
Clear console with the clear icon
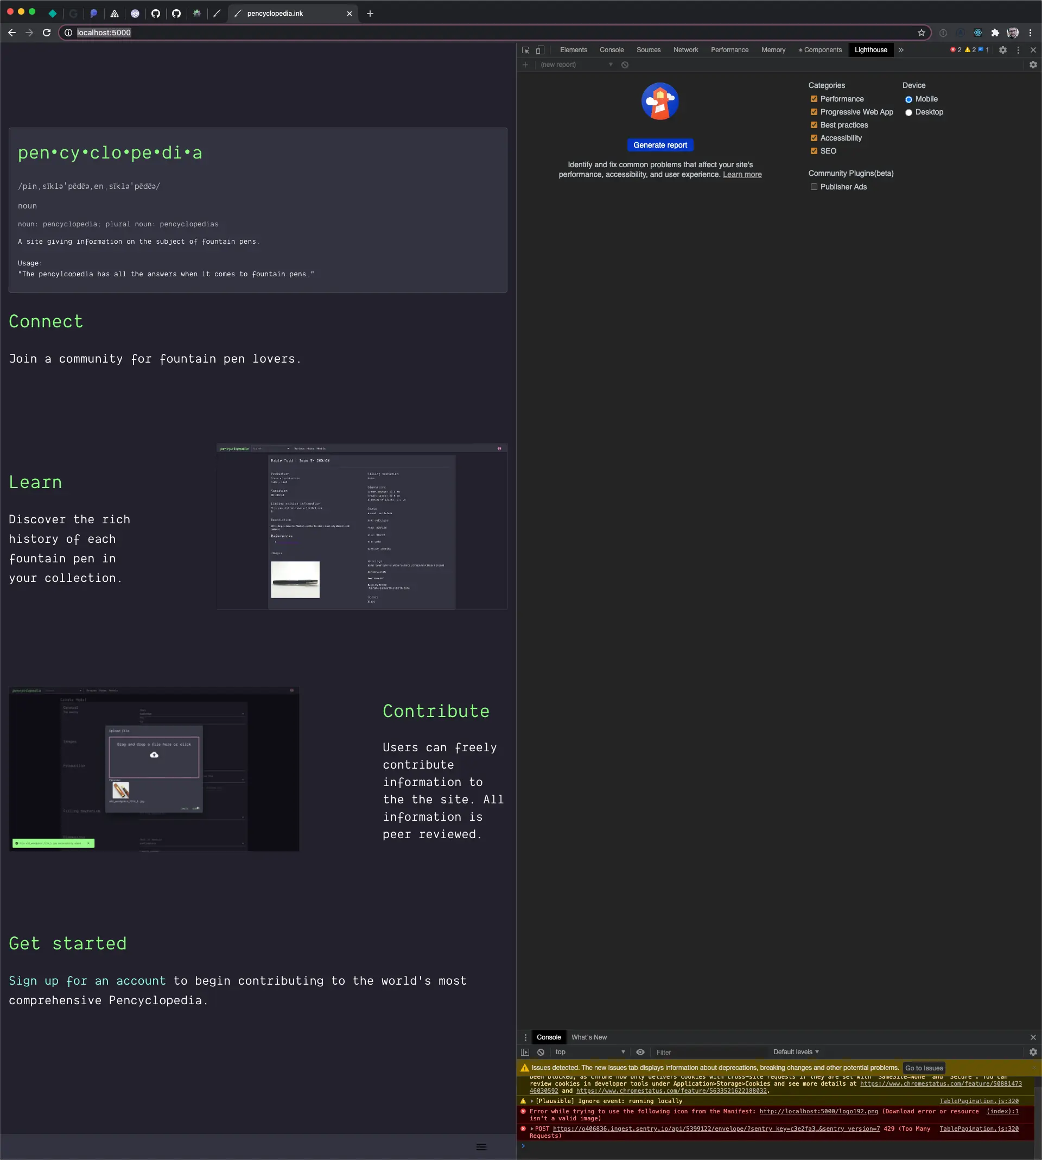[541, 1052]
